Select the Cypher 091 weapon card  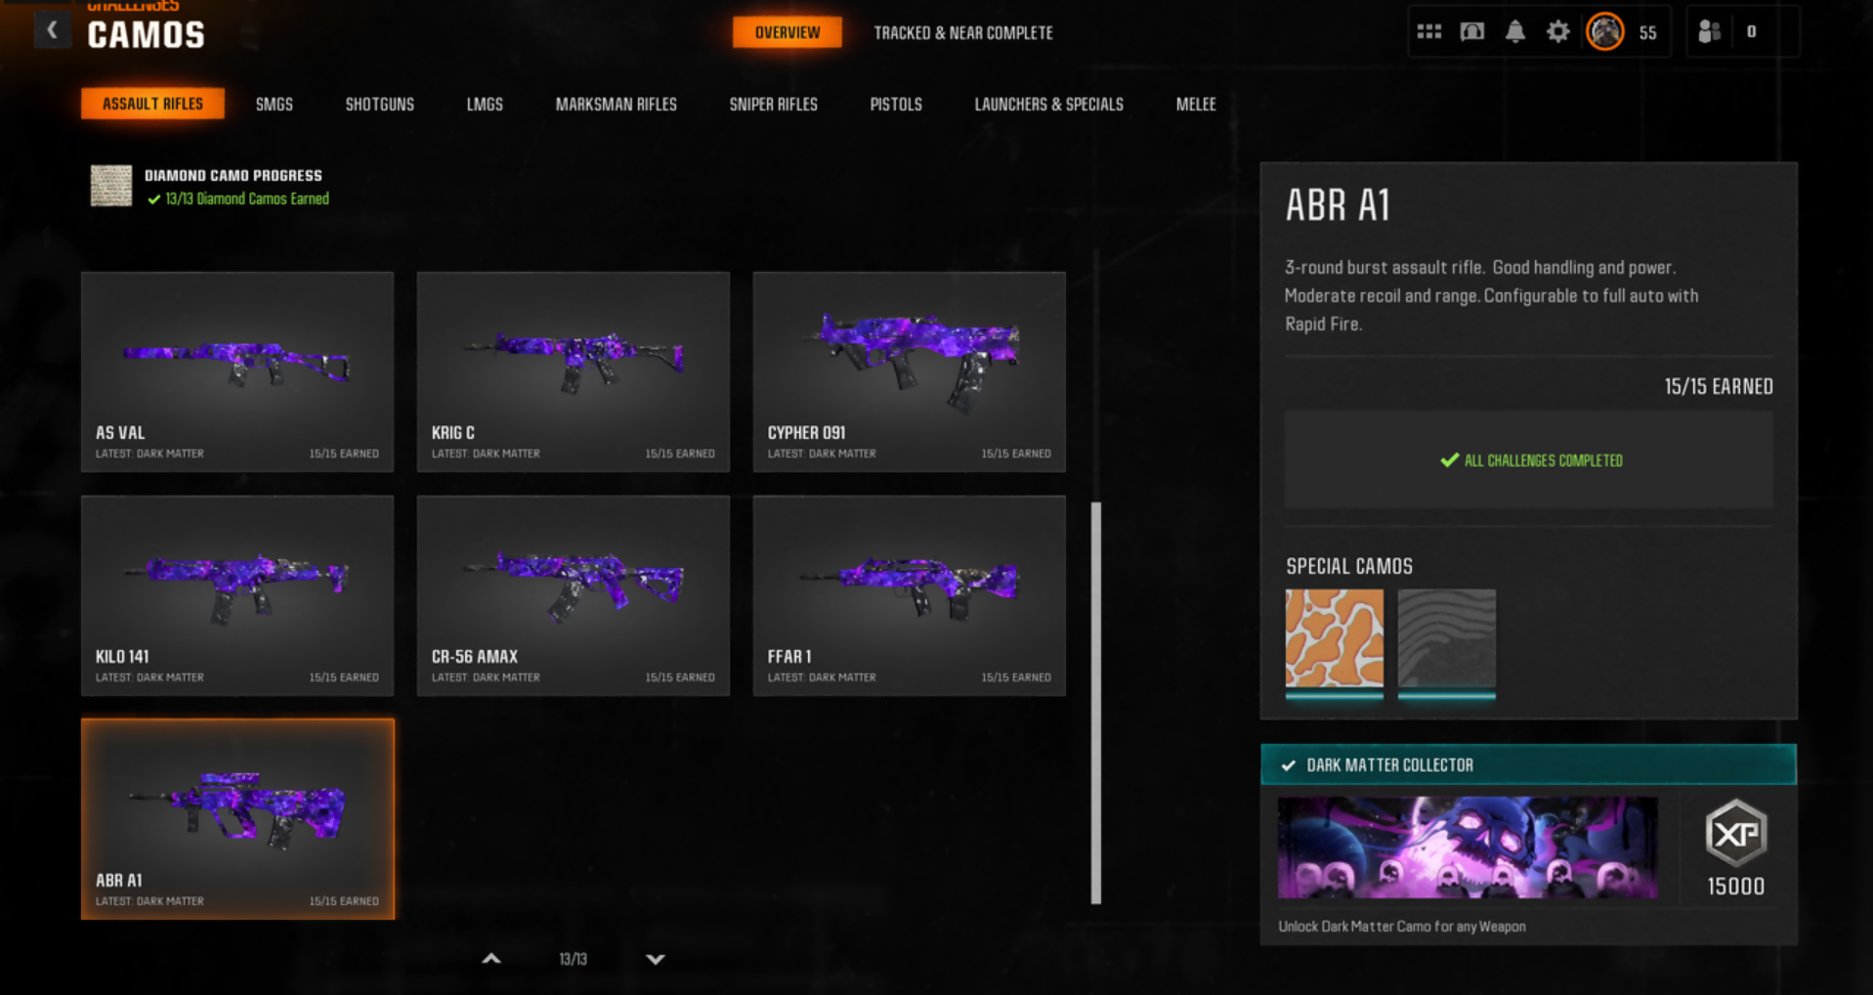909,371
